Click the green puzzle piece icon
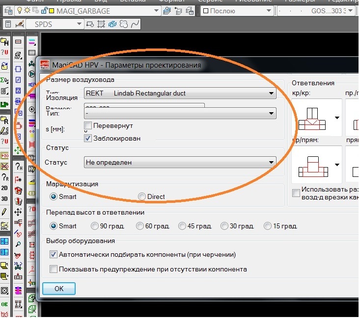This screenshot has width=359, height=318. click(x=4, y=104)
